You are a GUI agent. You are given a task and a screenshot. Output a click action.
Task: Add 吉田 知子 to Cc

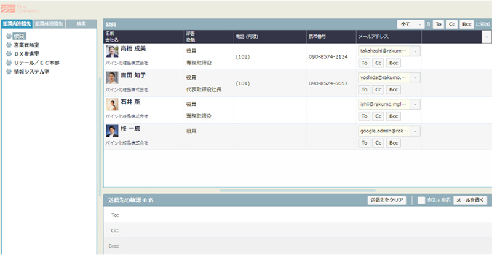(x=378, y=89)
